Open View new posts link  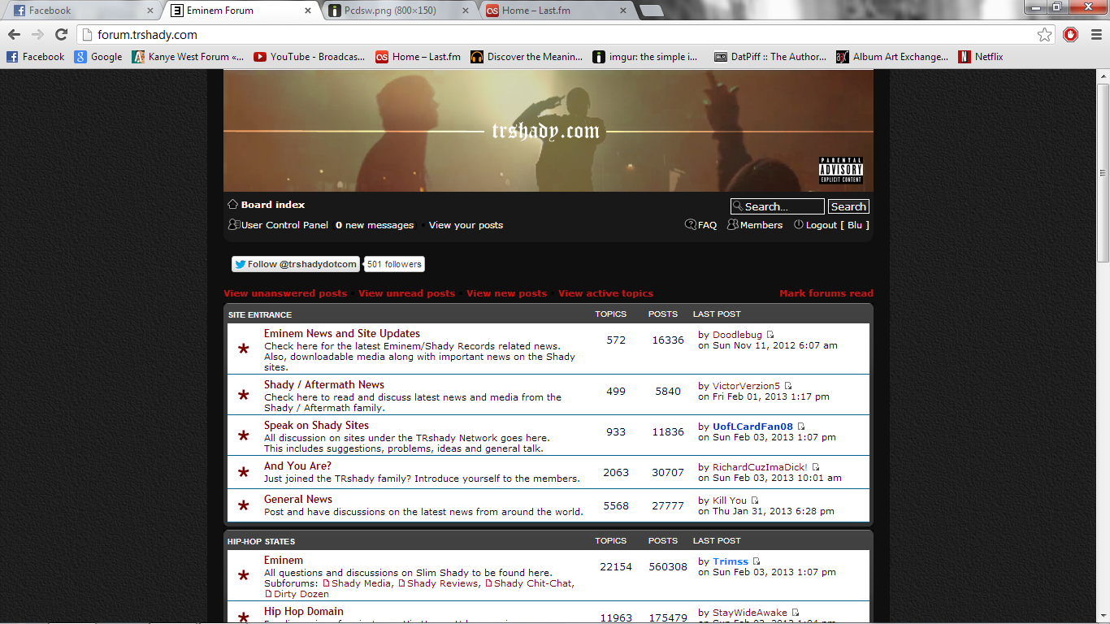click(506, 293)
